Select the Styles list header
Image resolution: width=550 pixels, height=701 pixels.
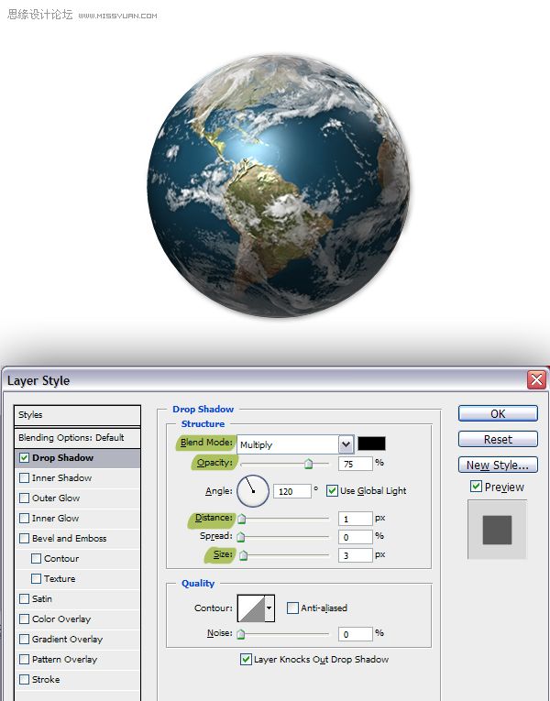(x=77, y=415)
